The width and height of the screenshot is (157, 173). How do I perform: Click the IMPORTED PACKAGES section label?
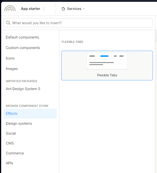point(22,81)
